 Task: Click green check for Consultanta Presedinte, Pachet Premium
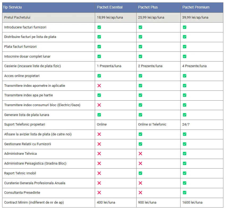pos(184,192)
